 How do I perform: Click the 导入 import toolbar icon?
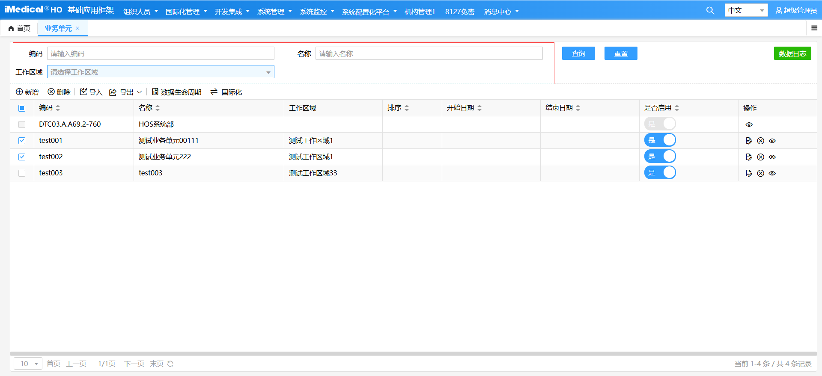(x=83, y=92)
